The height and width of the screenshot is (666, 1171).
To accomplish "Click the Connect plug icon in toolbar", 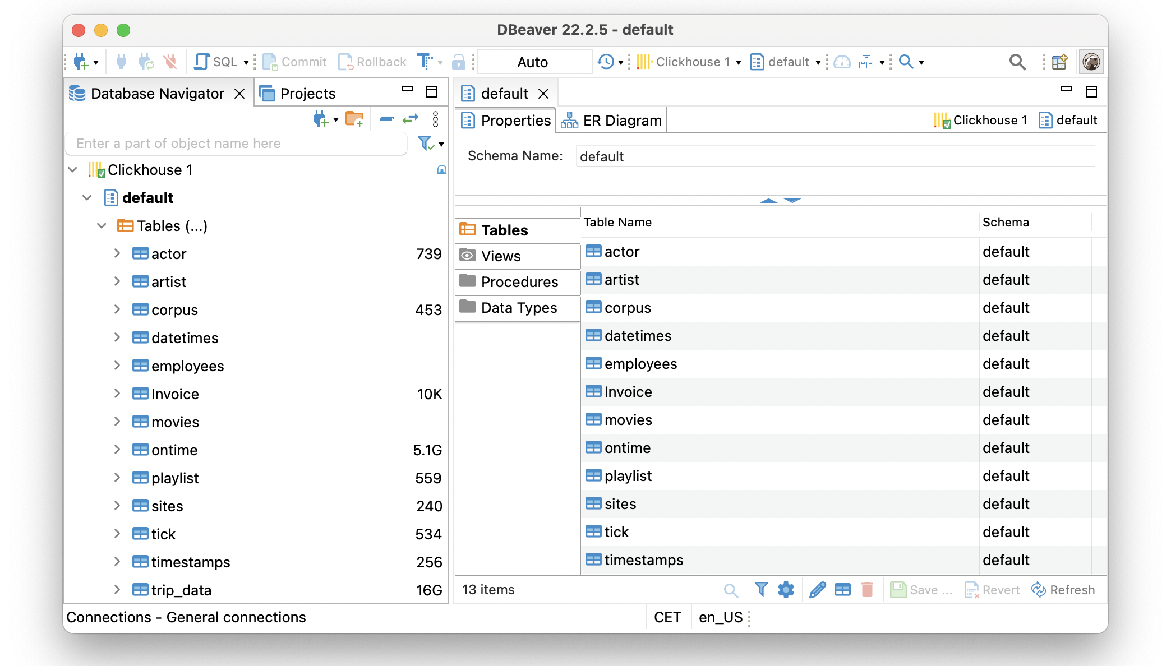I will coord(121,62).
